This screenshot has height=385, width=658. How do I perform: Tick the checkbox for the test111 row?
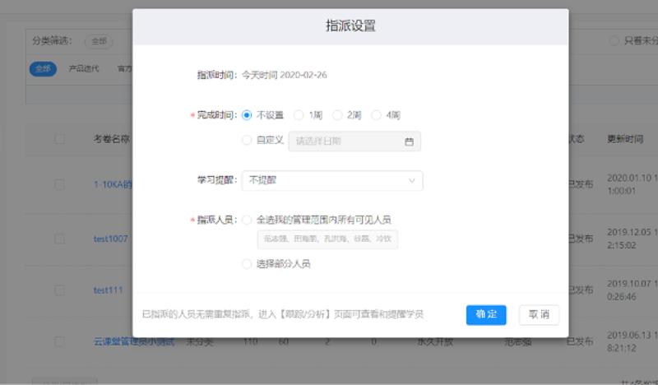[59, 290]
